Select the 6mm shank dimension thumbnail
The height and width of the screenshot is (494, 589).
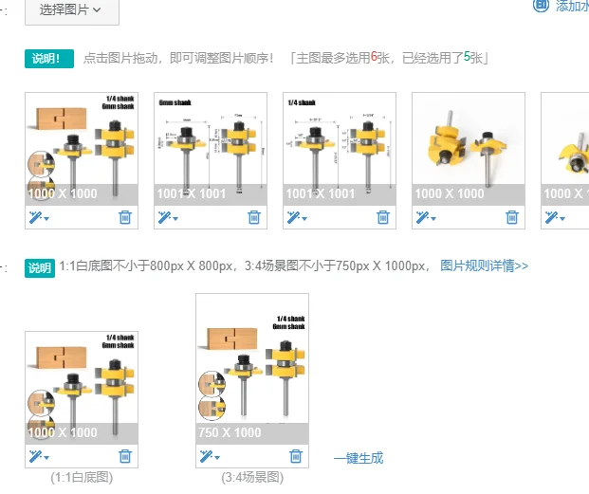(211, 149)
